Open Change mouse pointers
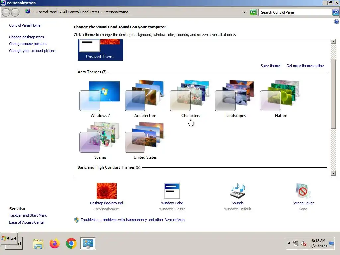 28,44
